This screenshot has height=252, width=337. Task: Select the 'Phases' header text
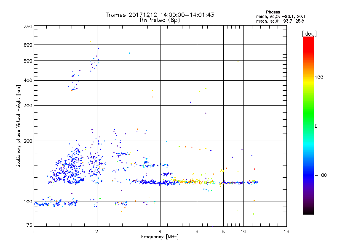pos(273,12)
